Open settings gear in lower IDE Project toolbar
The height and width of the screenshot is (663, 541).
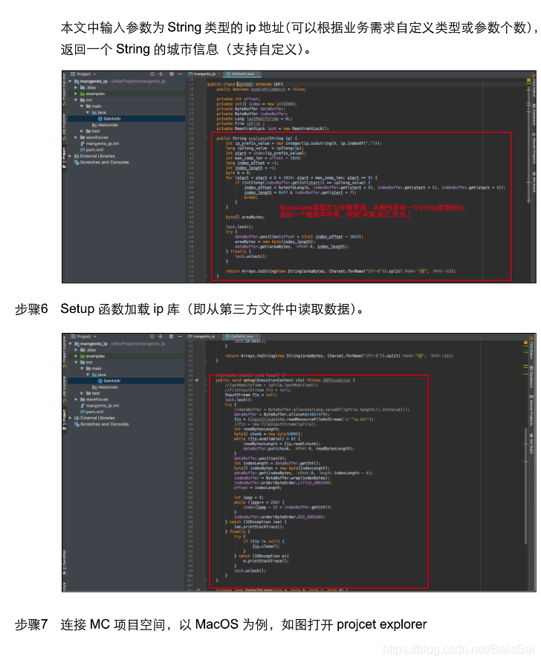171,337
